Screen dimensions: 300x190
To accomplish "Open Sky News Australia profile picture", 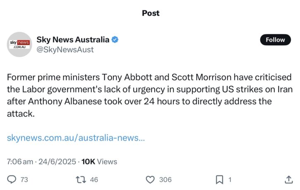I will tap(19, 45).
